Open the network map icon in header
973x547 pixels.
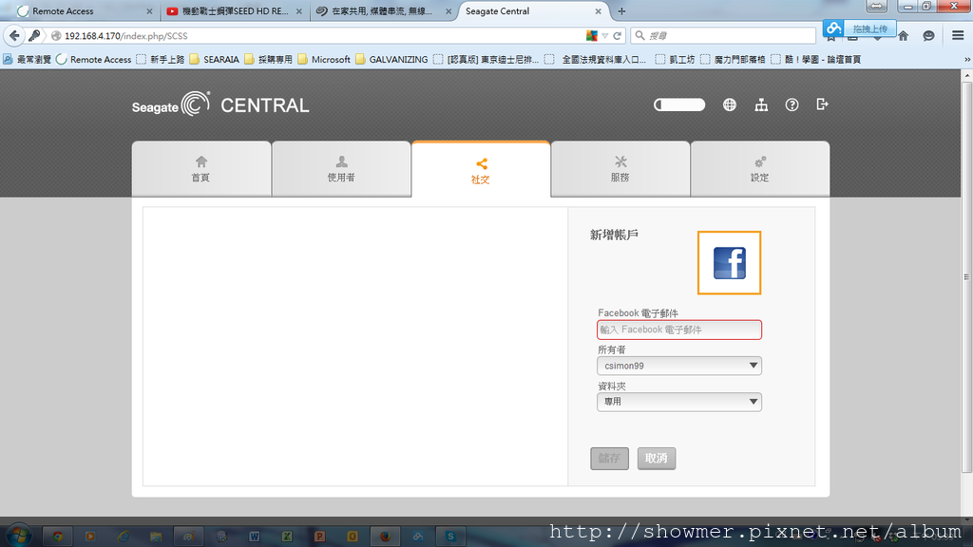tap(761, 104)
